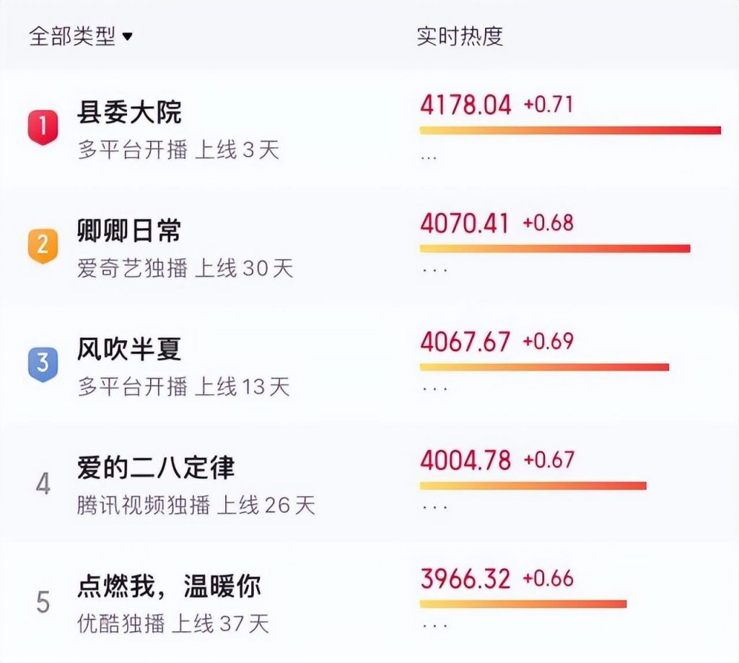
Task: Open the drama 县委大院
Action: coord(129,113)
